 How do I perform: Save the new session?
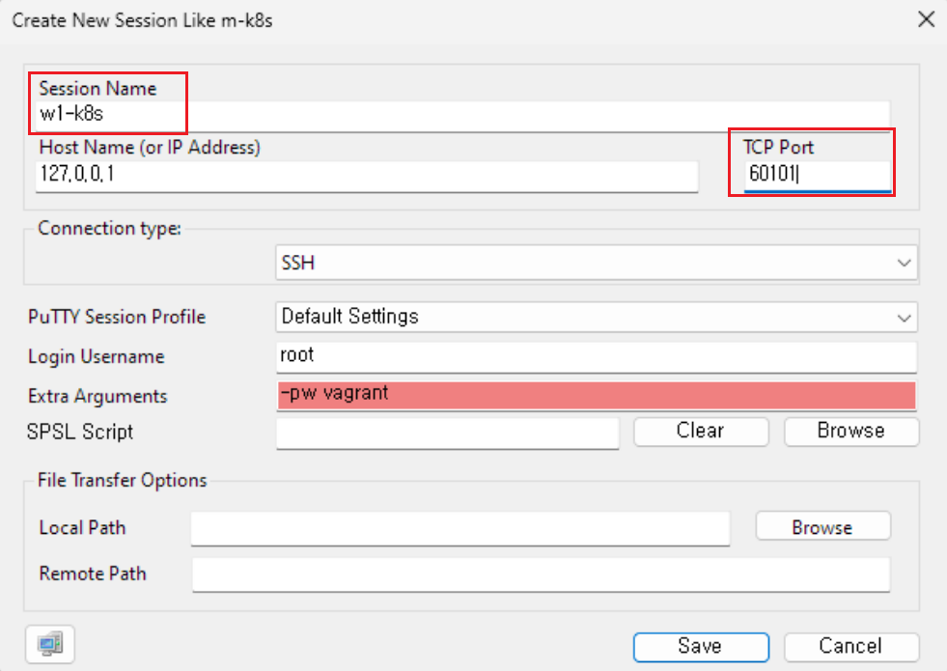click(701, 647)
